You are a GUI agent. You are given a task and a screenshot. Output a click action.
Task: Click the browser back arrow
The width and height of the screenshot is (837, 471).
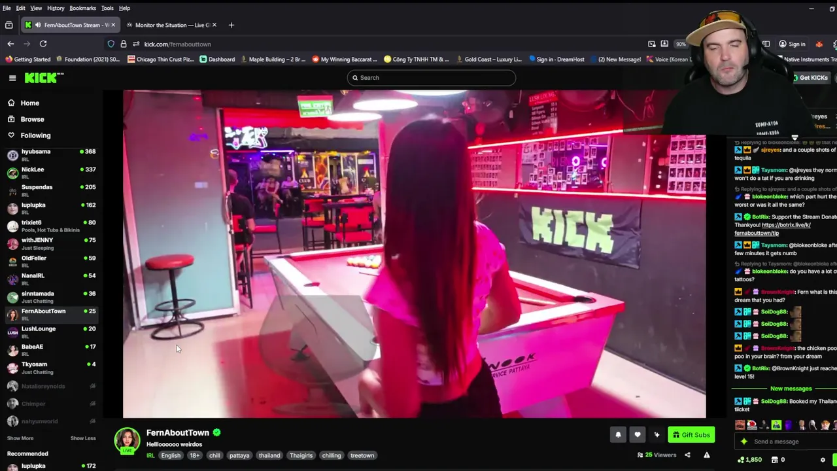(x=10, y=44)
